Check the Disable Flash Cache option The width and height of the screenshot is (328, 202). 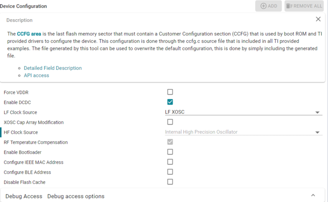point(170,182)
